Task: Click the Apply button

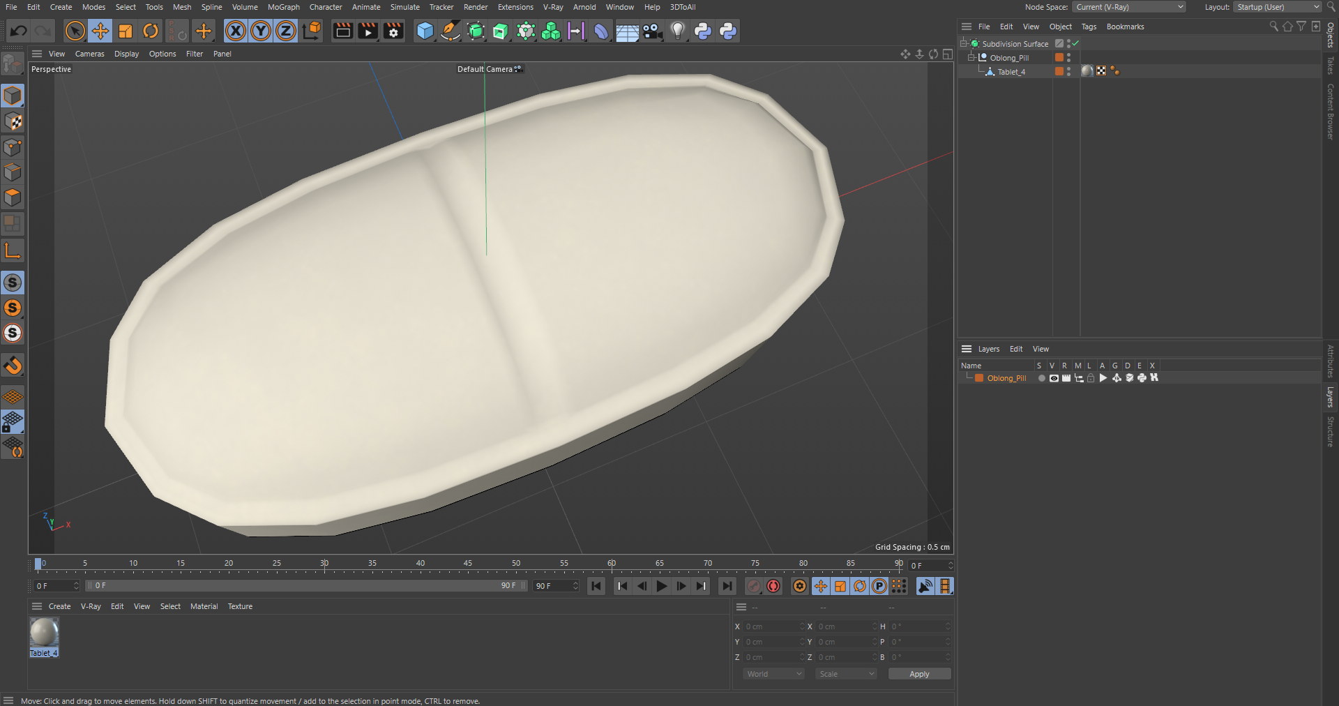Action: coord(919,674)
